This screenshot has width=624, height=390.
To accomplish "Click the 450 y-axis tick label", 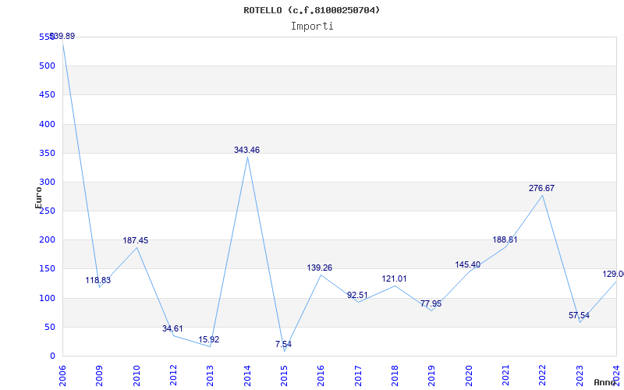I will click(x=47, y=94).
